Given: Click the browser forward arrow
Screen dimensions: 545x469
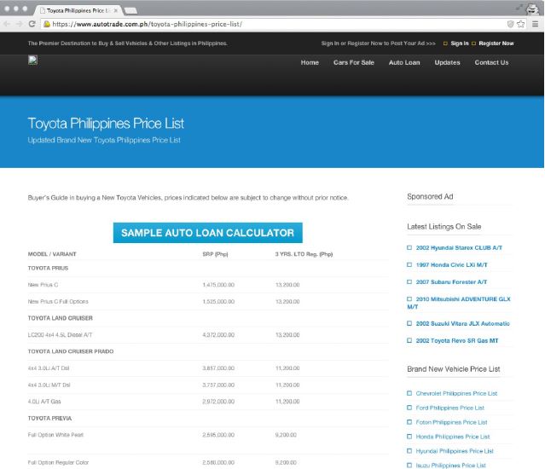Looking at the screenshot, I should (x=19, y=24).
